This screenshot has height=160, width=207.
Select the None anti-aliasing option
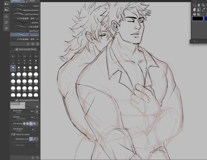coord(24,124)
